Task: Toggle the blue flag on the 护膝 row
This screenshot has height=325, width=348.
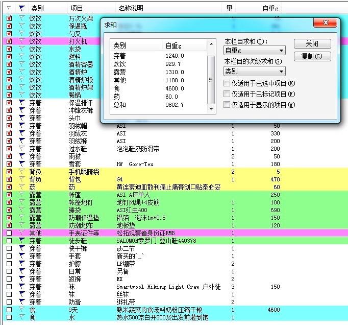Action: click(x=21, y=264)
